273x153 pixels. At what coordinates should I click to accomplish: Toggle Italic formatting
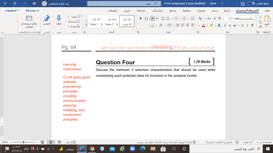tap(247, 25)
